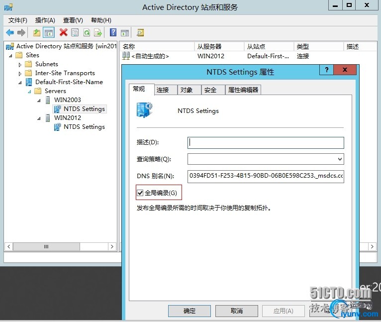Click the Forward arrow toolbar icon
This screenshot has height=322, width=381.
(x=21, y=32)
